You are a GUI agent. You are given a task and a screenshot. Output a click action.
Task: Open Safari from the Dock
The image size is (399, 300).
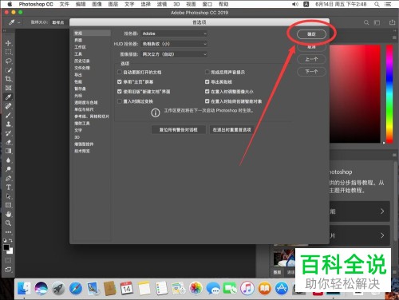point(76,289)
